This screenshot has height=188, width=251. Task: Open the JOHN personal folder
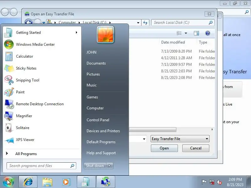coord(91,52)
